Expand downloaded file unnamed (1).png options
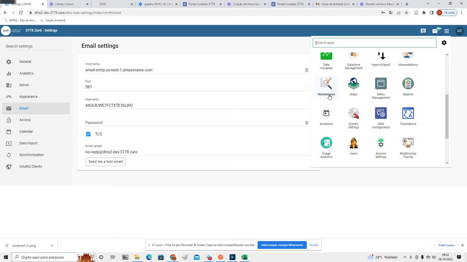The width and height of the screenshot is (467, 262). (x=51, y=246)
